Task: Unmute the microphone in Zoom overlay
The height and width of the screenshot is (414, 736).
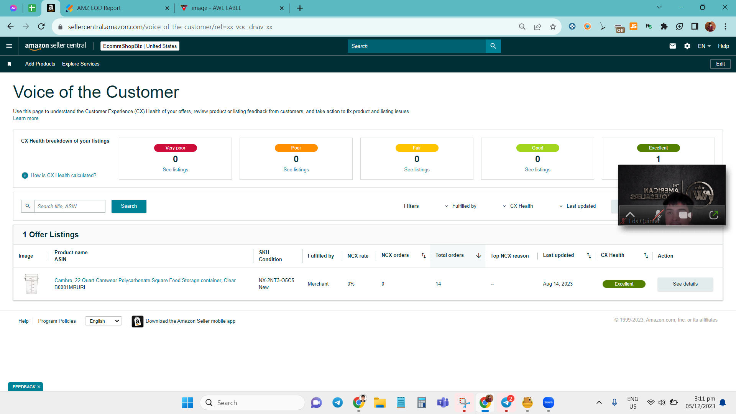Action: pos(658,215)
